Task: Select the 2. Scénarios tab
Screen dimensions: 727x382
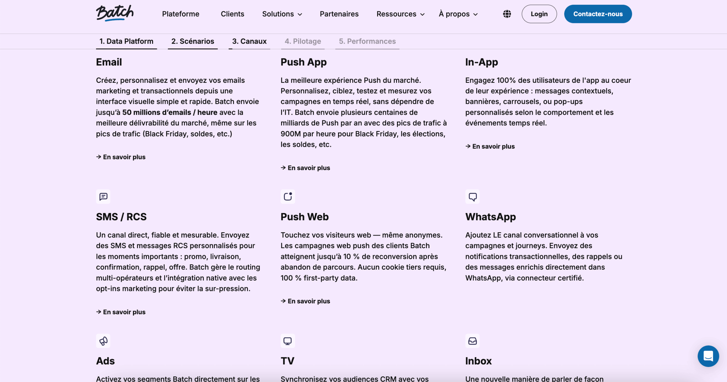Action: [x=193, y=41]
